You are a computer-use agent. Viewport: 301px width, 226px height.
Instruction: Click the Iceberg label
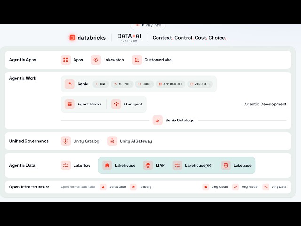point(145,187)
